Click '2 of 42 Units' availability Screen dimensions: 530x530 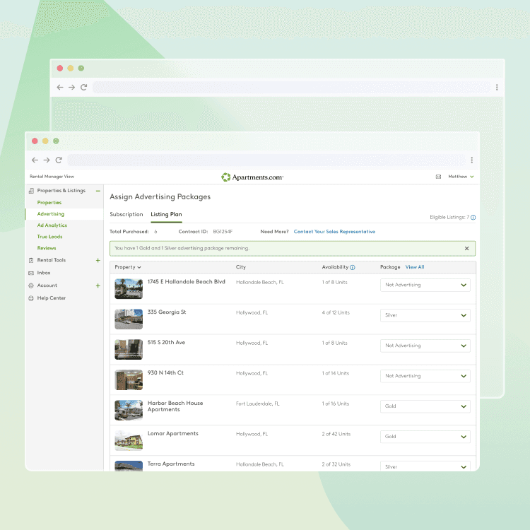pos(336,434)
